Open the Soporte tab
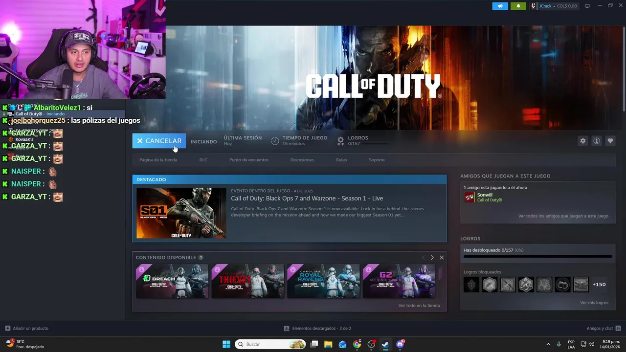The height and width of the screenshot is (352, 626). coord(377,160)
